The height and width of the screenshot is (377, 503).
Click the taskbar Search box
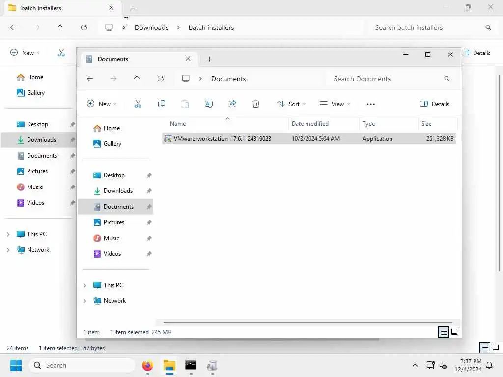coord(82,365)
